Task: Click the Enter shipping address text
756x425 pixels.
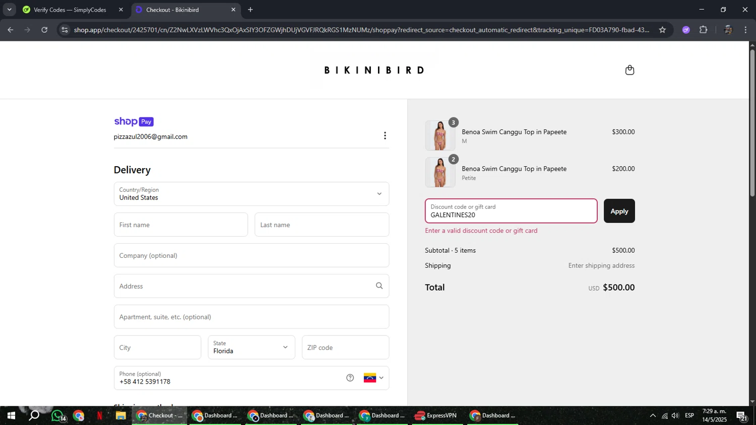Action: (x=601, y=265)
